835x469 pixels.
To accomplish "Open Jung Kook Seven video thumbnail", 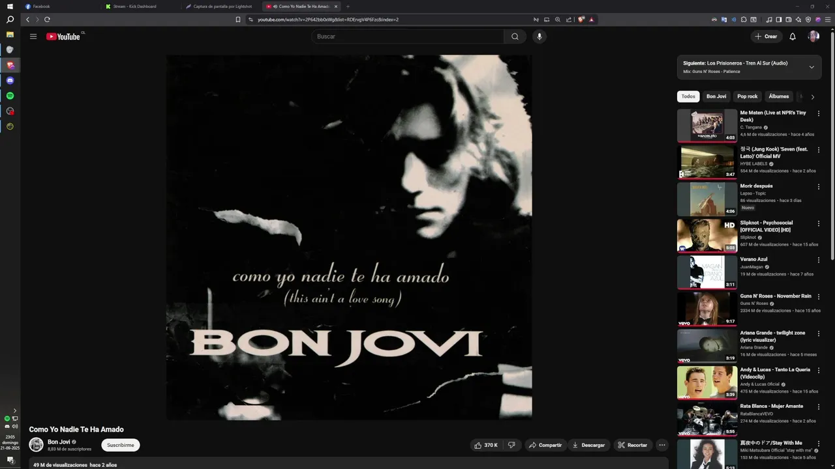I will (707, 162).
